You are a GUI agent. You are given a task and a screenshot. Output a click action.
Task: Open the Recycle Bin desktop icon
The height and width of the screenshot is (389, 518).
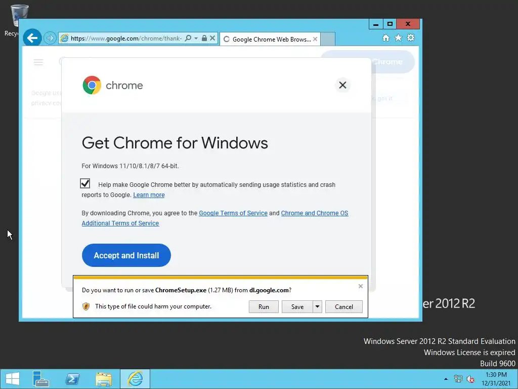click(x=14, y=20)
